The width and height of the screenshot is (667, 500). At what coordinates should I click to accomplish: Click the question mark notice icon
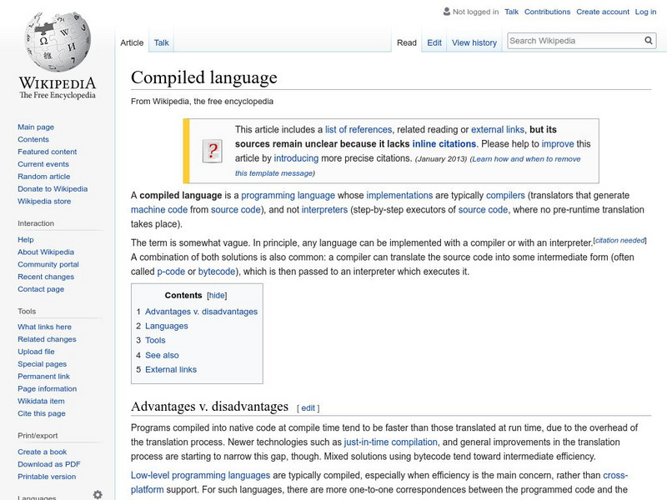[x=213, y=151]
